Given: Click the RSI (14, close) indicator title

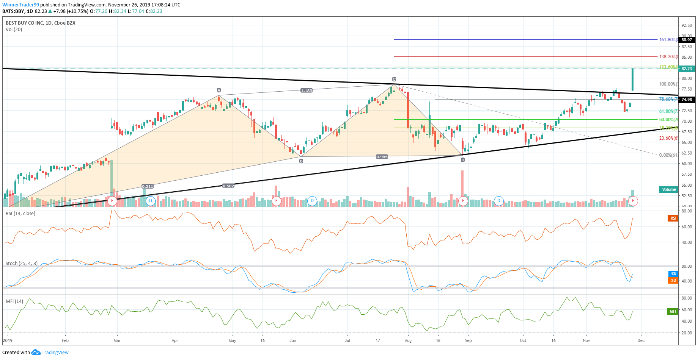Looking at the screenshot, I should coord(20,214).
